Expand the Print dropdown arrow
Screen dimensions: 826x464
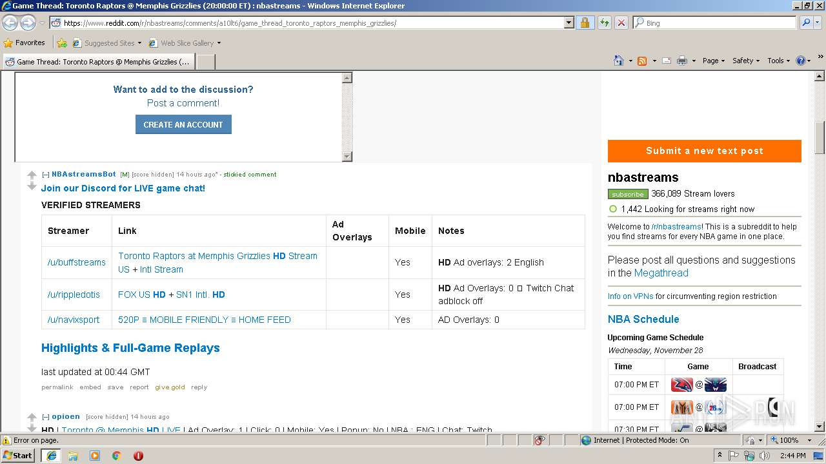pyautogui.click(x=693, y=61)
